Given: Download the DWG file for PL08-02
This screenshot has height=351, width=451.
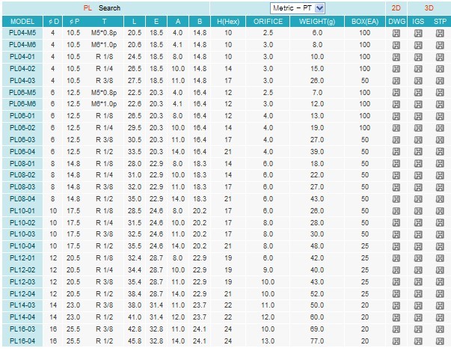Looking at the screenshot, I should pyautogui.click(x=396, y=174).
